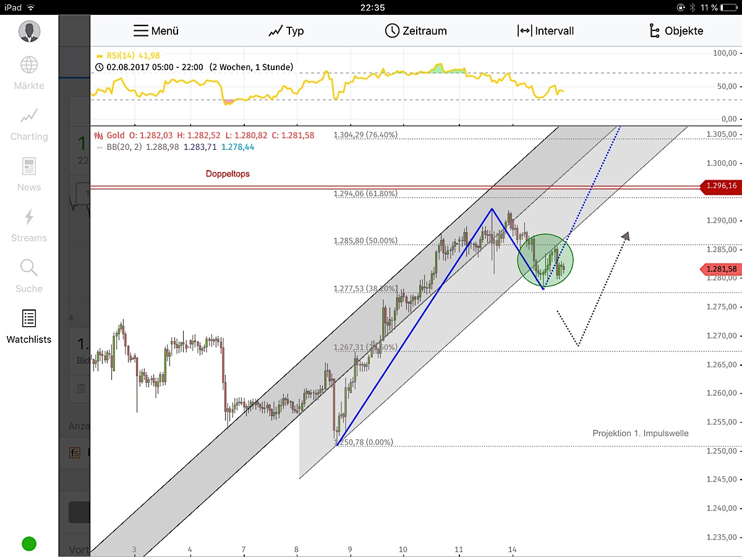Click the red 1.296,16 price level label
The width and height of the screenshot is (742, 557).
click(x=720, y=186)
